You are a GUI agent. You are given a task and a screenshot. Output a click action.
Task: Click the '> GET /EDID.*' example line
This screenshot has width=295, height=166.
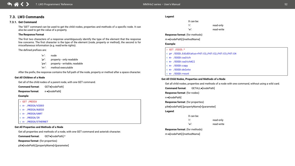(175, 50)
